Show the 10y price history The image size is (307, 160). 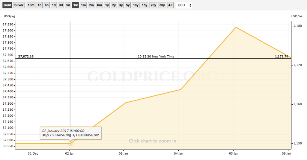(136, 5)
